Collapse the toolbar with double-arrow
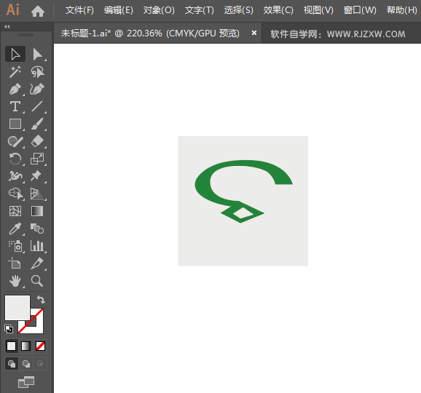421x393 pixels. tap(7, 26)
